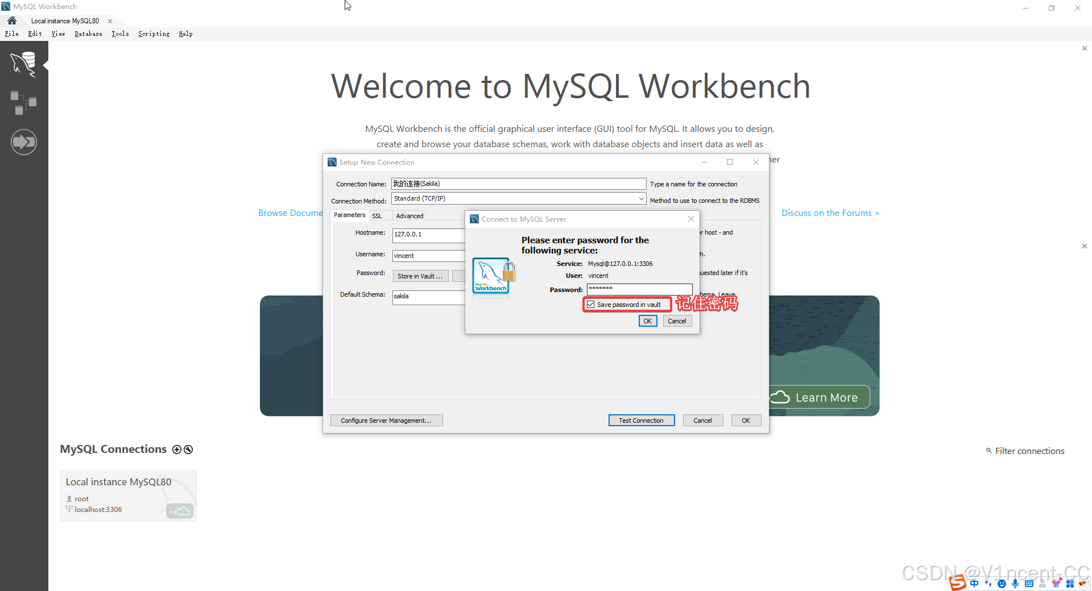Close the welcome panel with top-right X
This screenshot has width=1092, height=591.
coord(1084,48)
